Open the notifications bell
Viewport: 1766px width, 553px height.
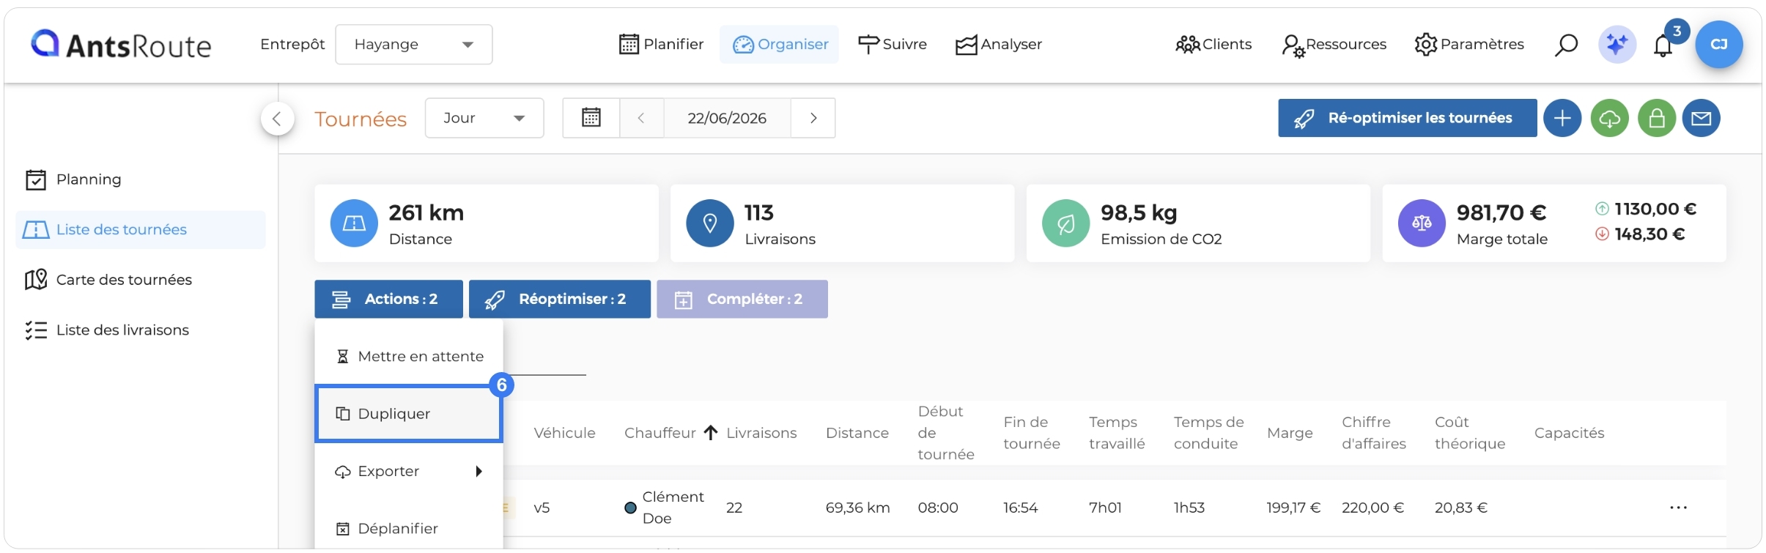click(1663, 45)
